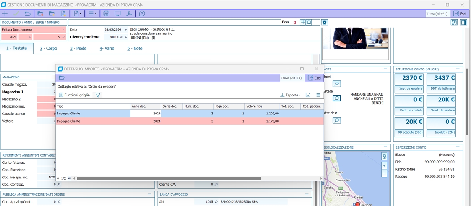Click the filter funnel icon in grid toolbar
Screen dimensions: 471x206
coord(97,95)
